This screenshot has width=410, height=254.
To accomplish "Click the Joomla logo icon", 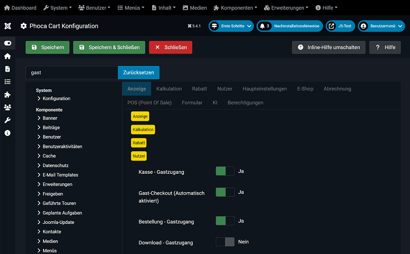I will tap(7, 26).
